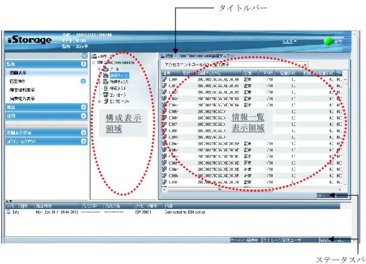This screenshot has height=264, width=366.
Task: Click the logical disk icon in row 000d
Action: click(x=165, y=163)
